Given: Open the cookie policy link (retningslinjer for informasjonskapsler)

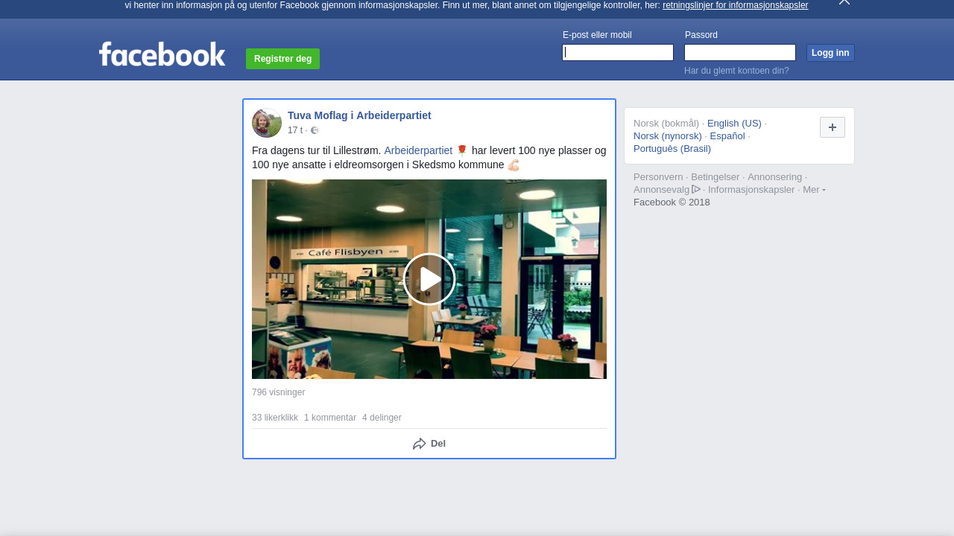Looking at the screenshot, I should tap(735, 5).
